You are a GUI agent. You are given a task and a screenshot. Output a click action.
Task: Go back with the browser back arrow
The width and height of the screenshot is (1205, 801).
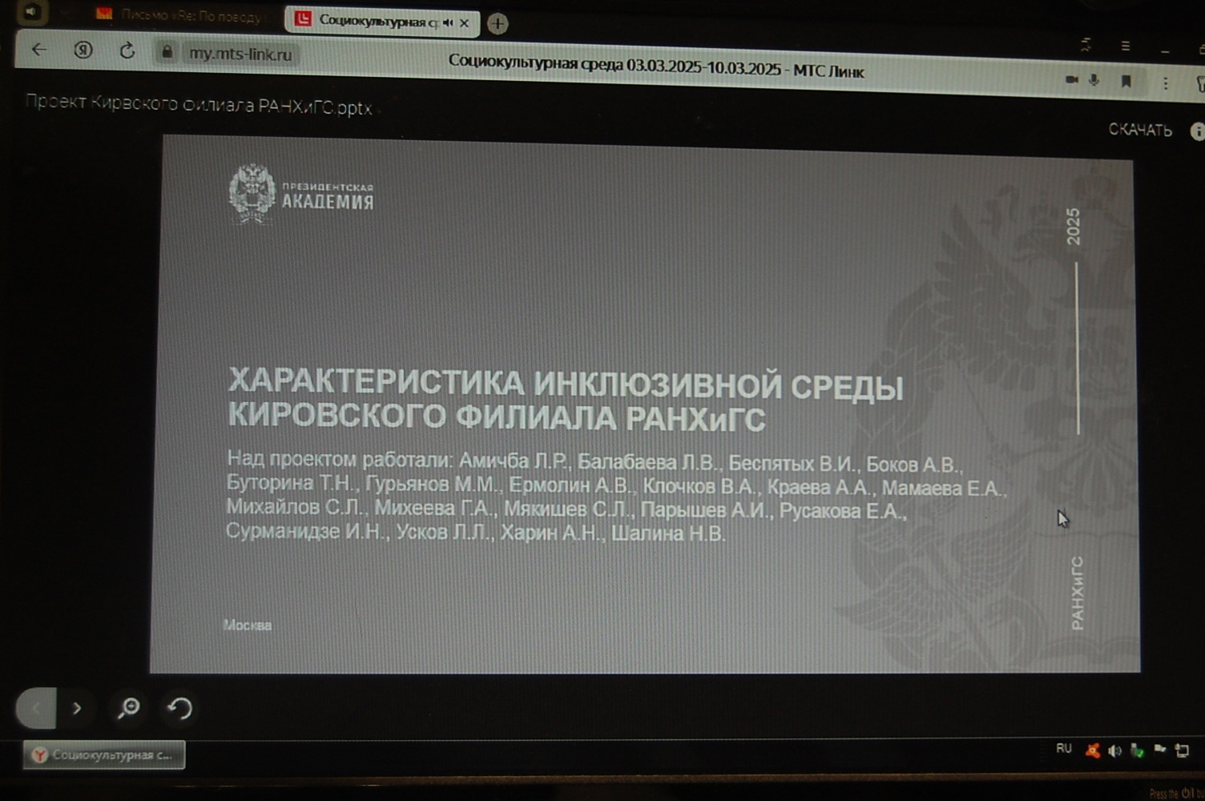click(38, 50)
